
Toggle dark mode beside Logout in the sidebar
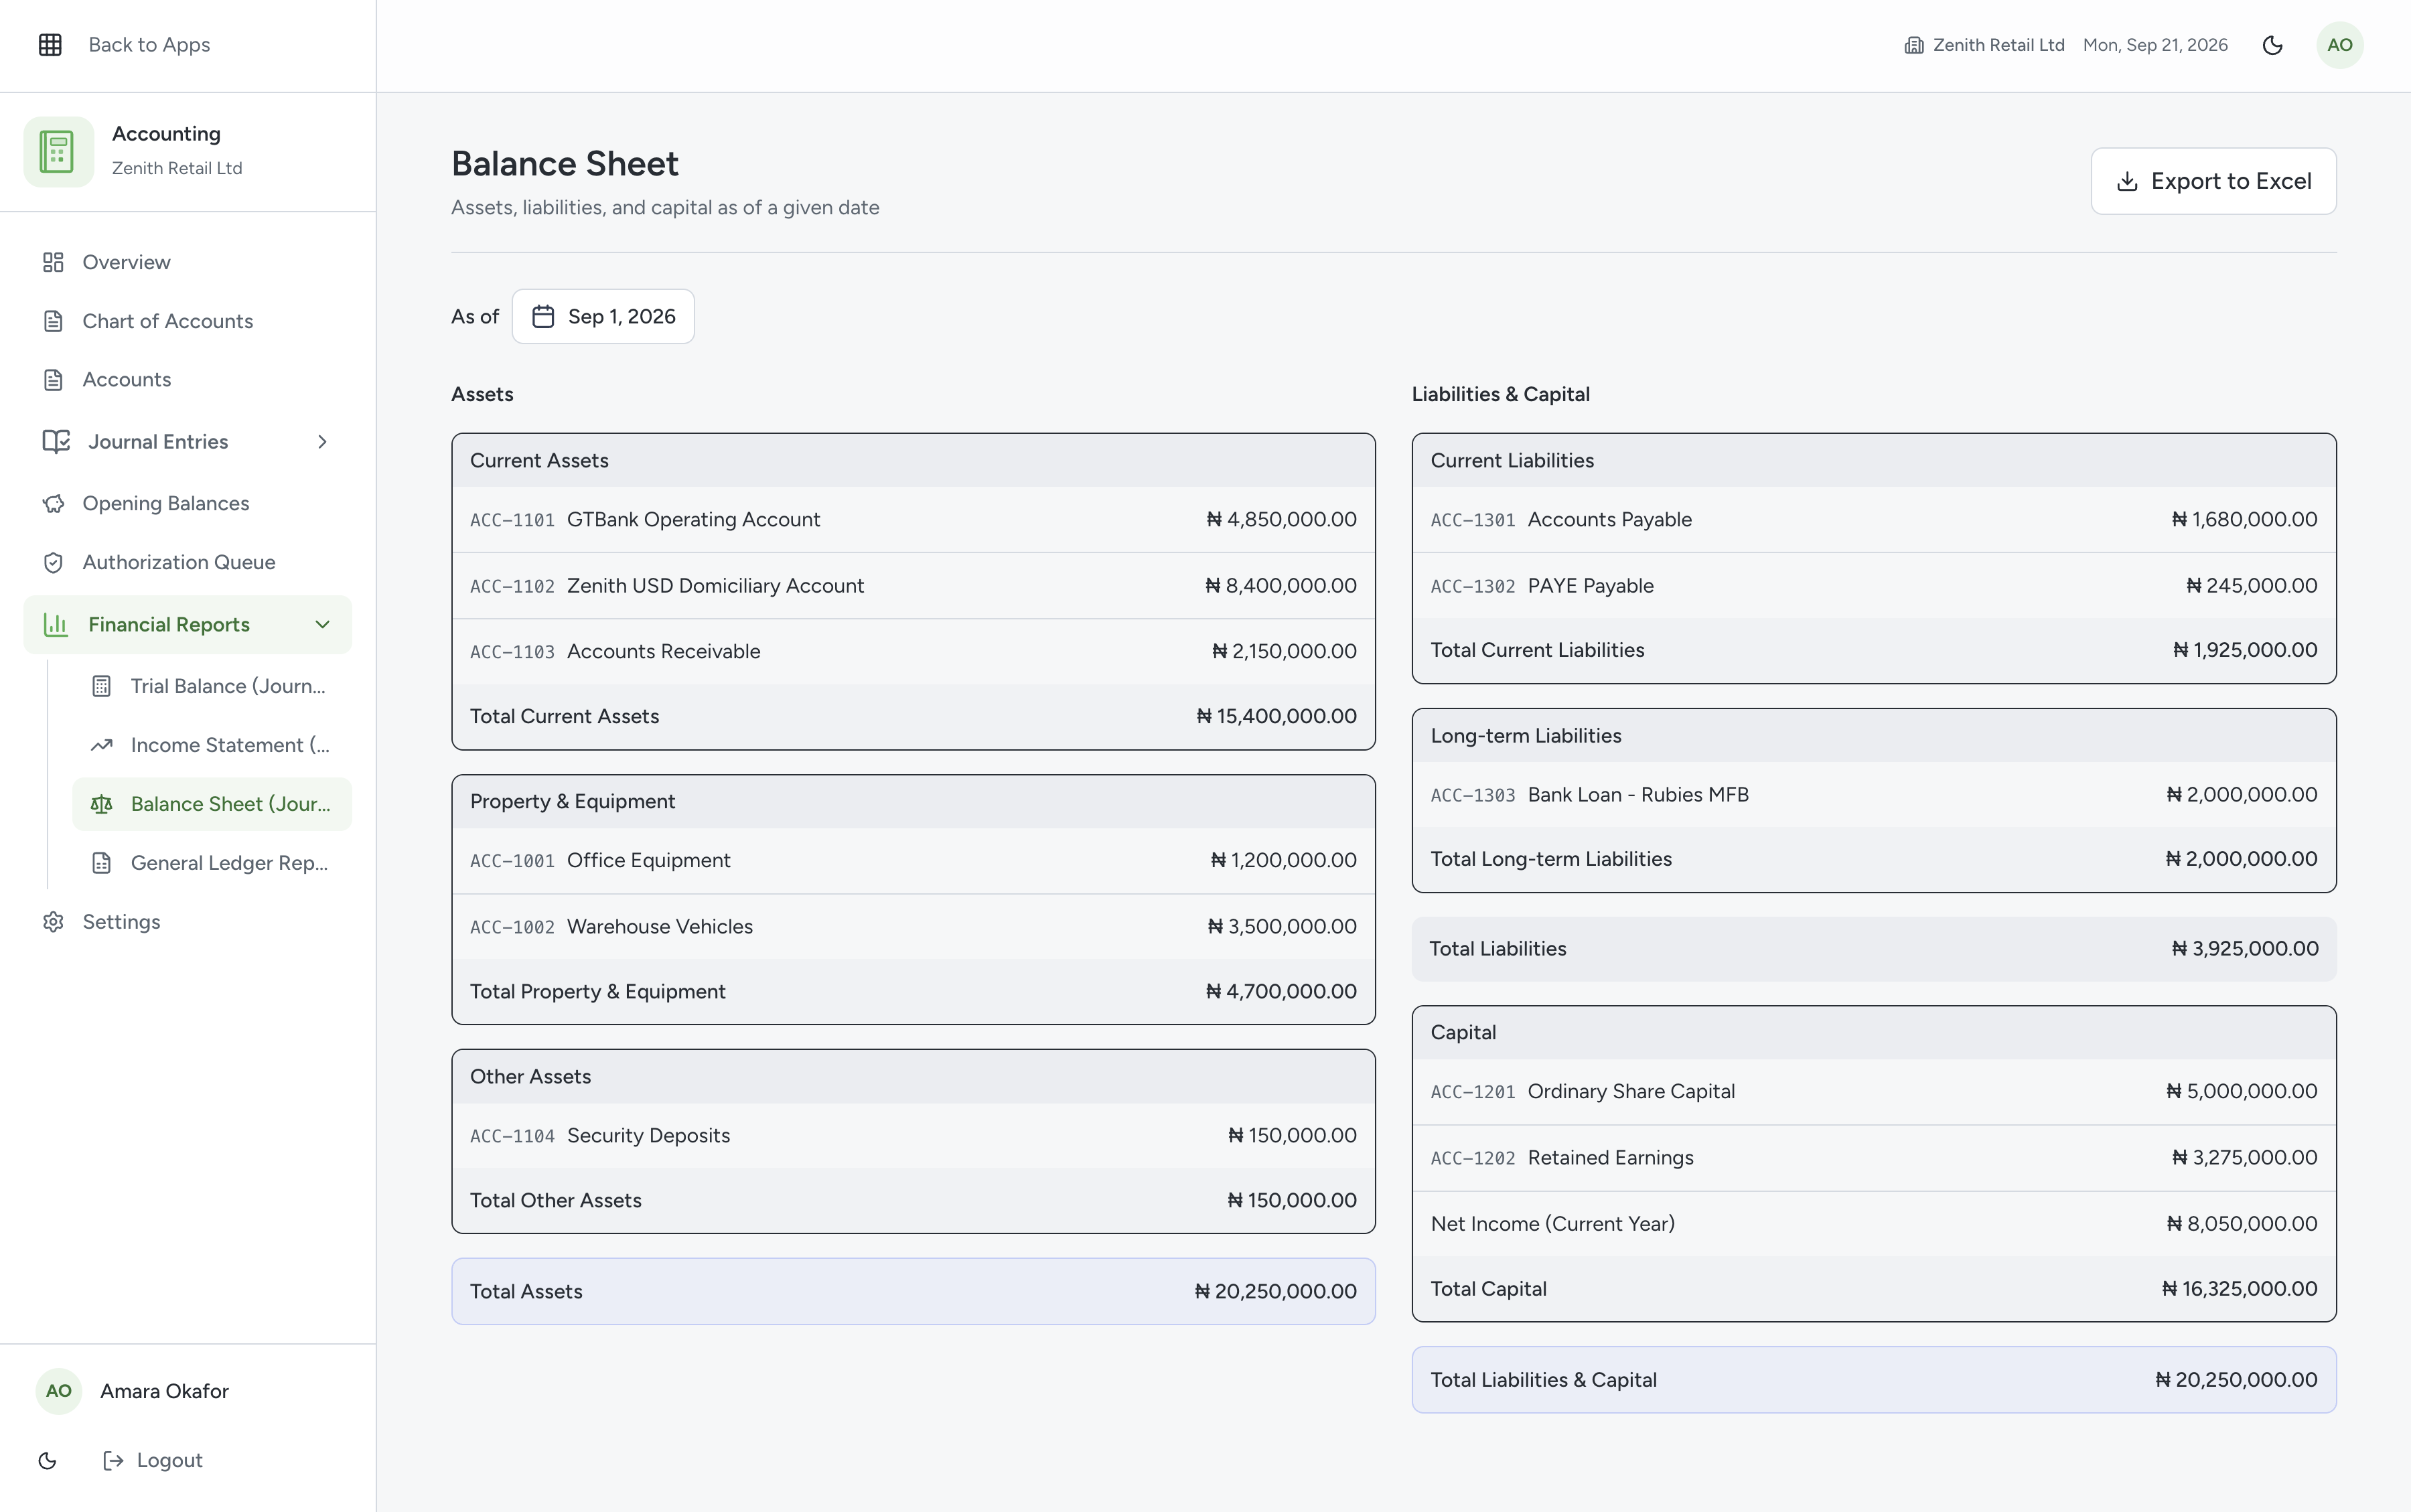click(47, 1461)
